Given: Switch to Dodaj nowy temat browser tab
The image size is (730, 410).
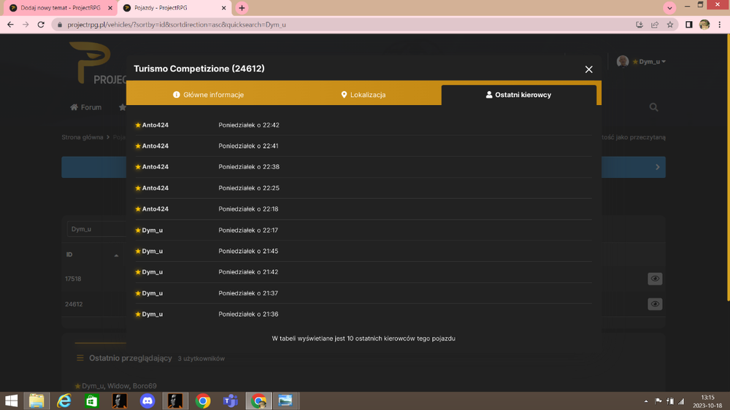Looking at the screenshot, I should [x=60, y=8].
